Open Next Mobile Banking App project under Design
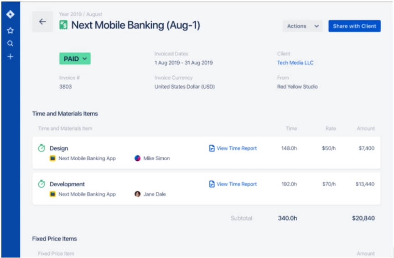This screenshot has height=258, width=394. (x=87, y=158)
